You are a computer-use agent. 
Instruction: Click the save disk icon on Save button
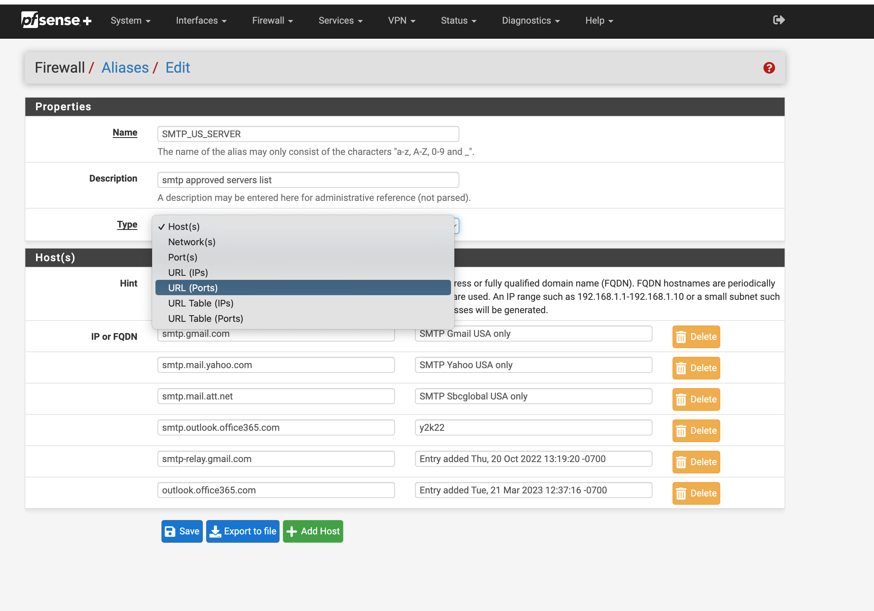coord(170,531)
